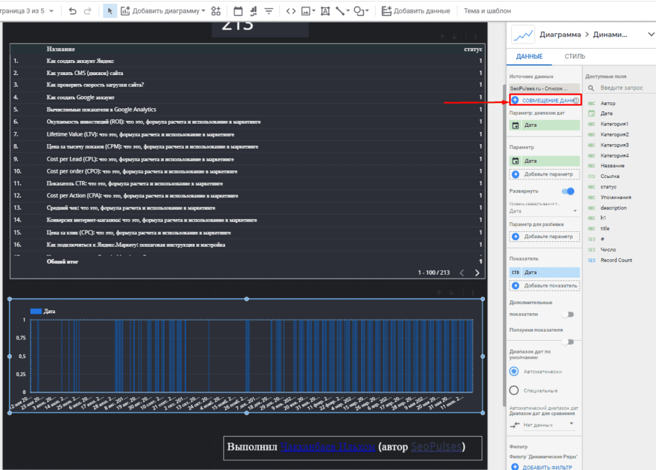Go to next table page arrow
The image size is (656, 470).
(x=477, y=273)
